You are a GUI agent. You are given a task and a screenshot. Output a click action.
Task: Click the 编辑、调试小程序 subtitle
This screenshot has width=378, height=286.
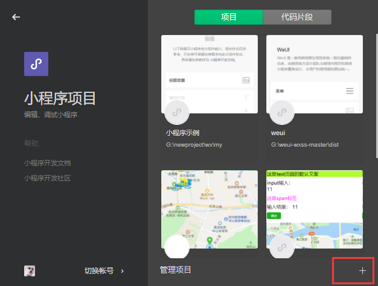[51, 115]
